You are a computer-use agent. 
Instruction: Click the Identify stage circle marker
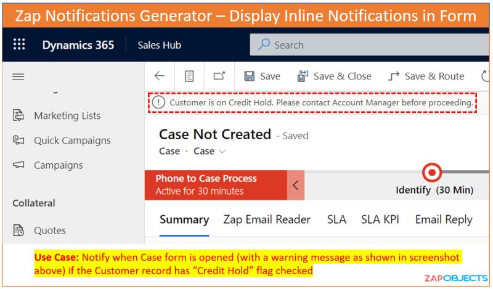[432, 173]
